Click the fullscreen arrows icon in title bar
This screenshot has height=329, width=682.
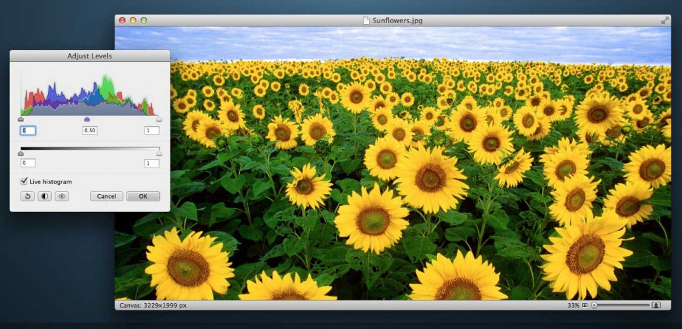click(x=665, y=21)
